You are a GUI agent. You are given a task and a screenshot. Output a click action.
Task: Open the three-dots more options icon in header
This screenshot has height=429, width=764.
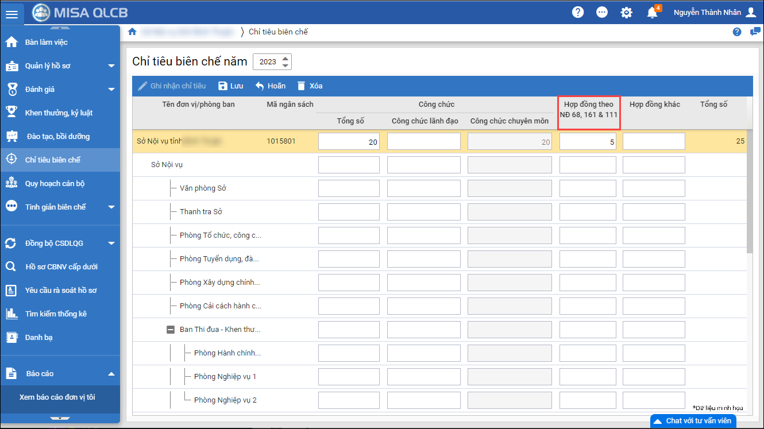[602, 12]
